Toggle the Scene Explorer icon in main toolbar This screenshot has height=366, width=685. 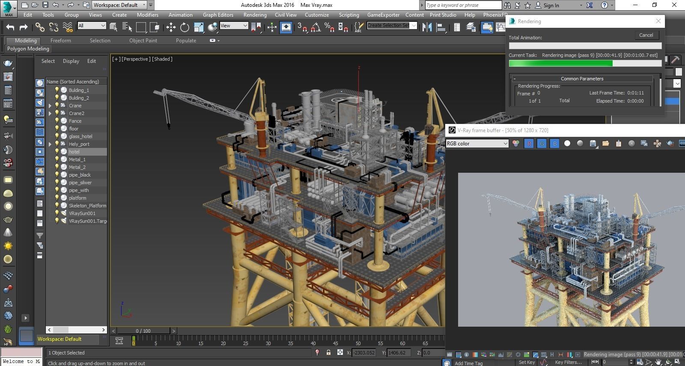(x=457, y=27)
